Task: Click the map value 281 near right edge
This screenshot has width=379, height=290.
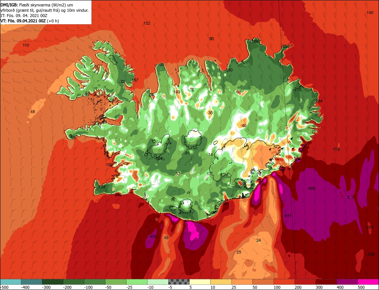Action: click(x=370, y=227)
